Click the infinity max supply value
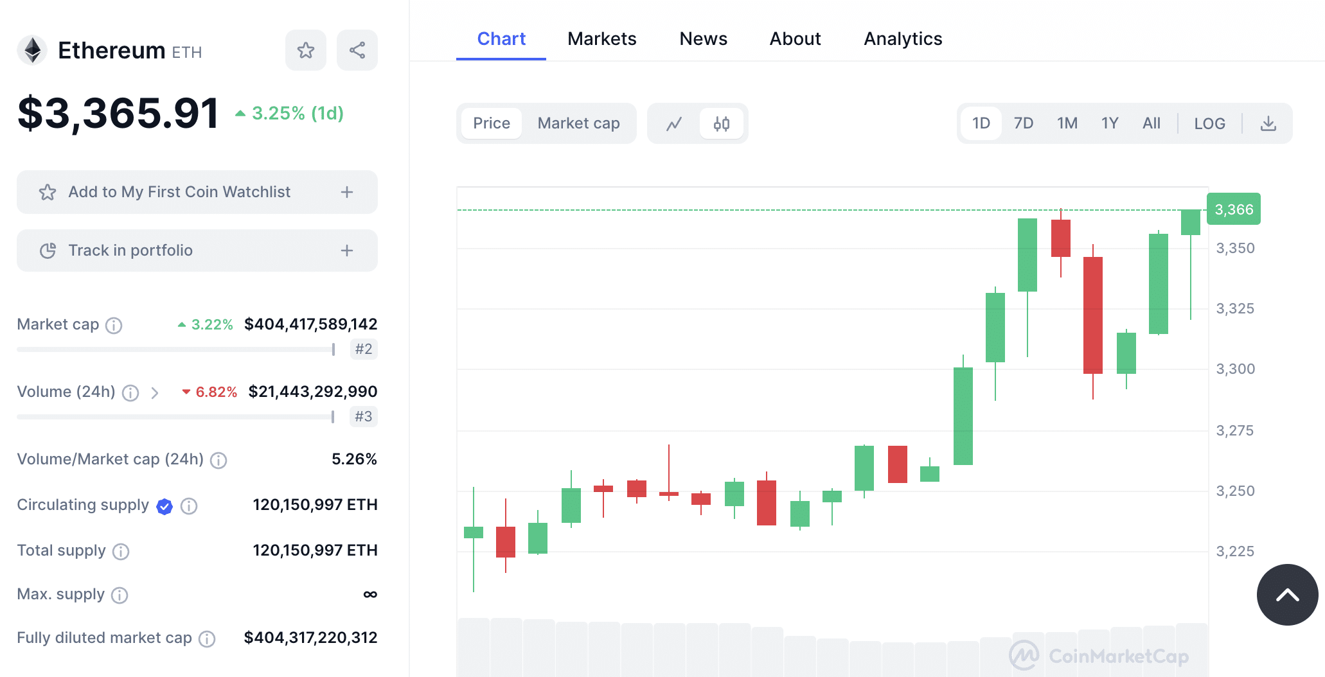Screen dimensions: 1325x677 370,594
